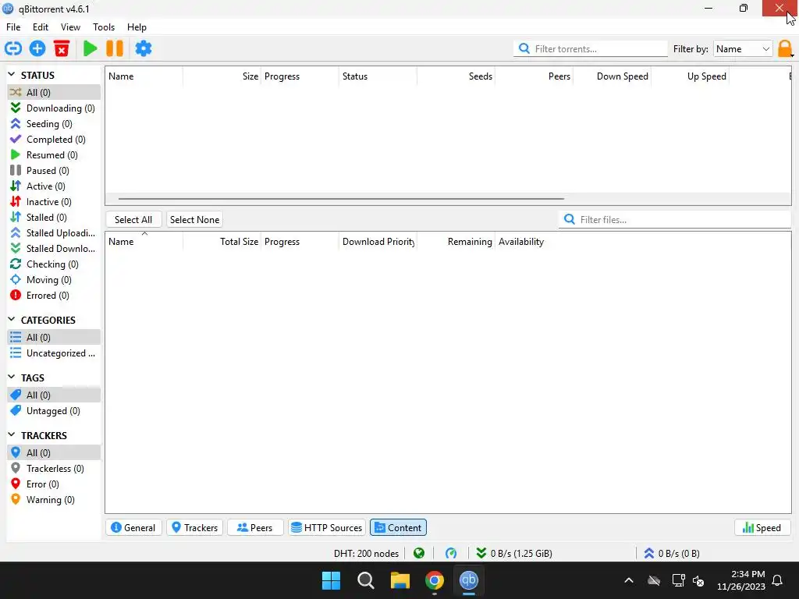Open Google Chrome from the taskbar
This screenshot has height=599, width=799.
[x=434, y=580]
